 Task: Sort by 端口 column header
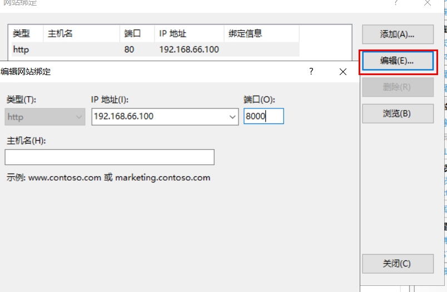tap(137, 33)
